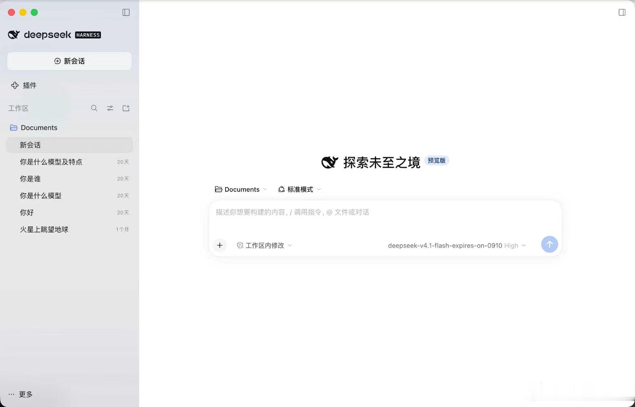Click the plus attachment button
635x407 pixels.
click(x=220, y=245)
